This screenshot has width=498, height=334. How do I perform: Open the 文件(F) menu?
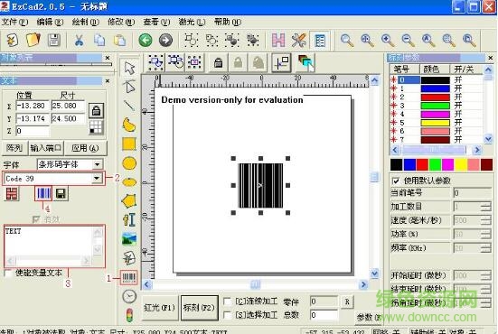point(14,23)
